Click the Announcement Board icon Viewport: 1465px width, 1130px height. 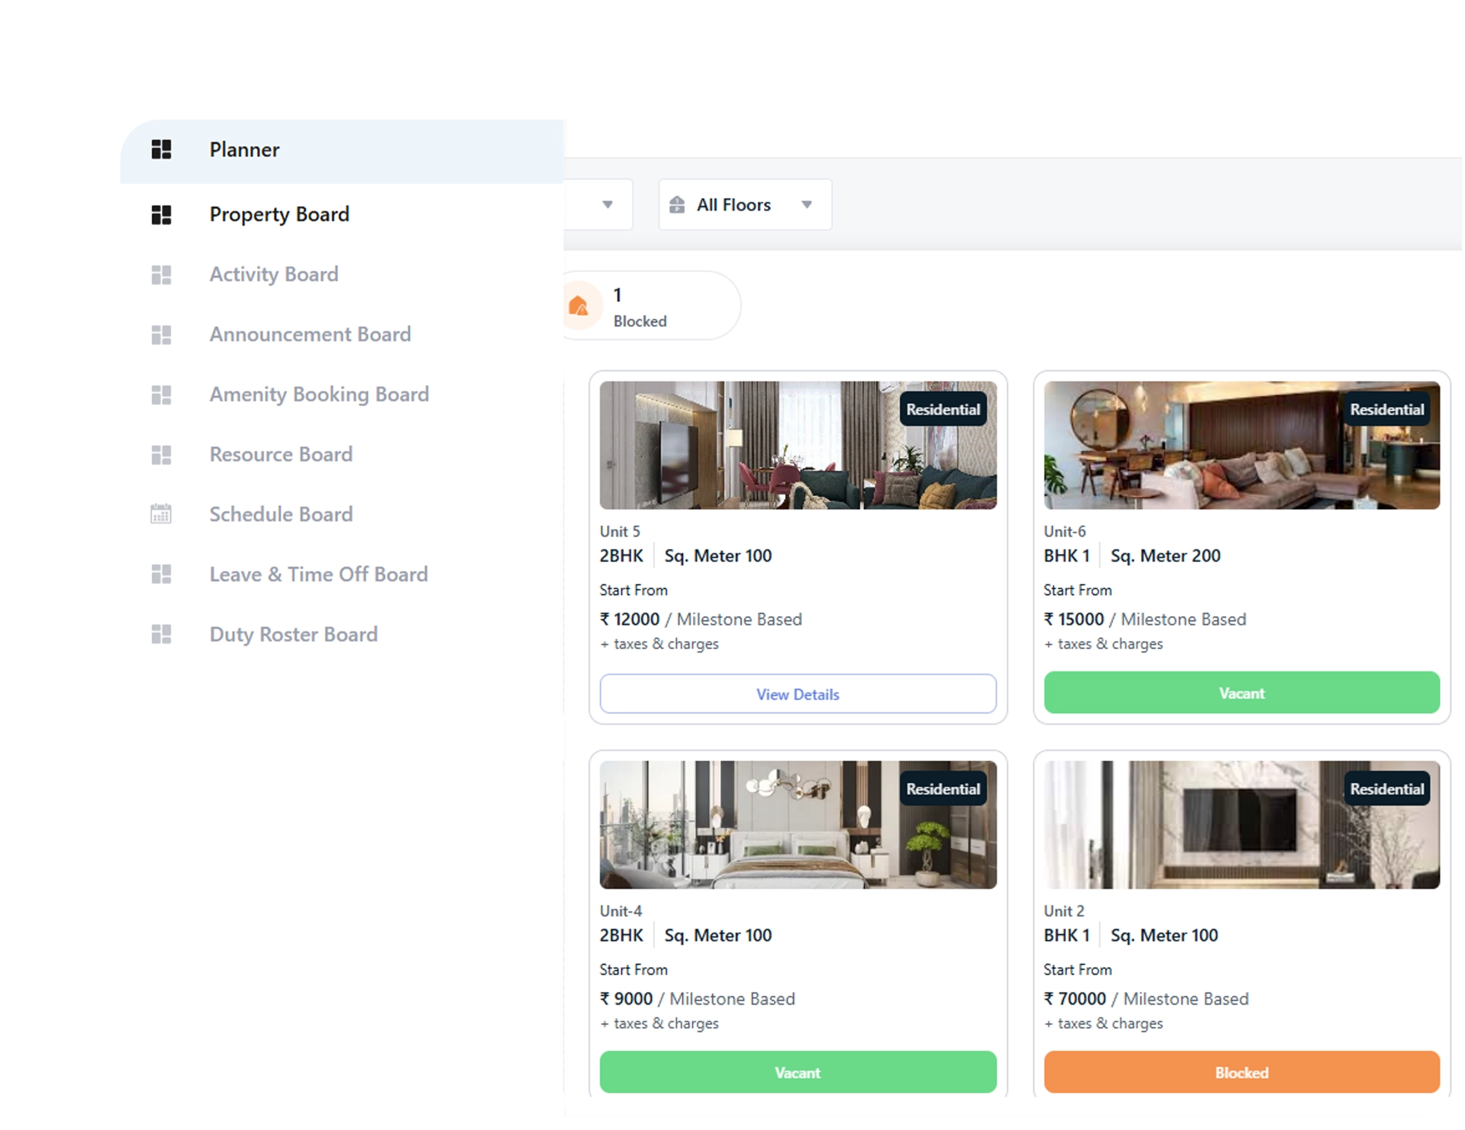click(161, 334)
